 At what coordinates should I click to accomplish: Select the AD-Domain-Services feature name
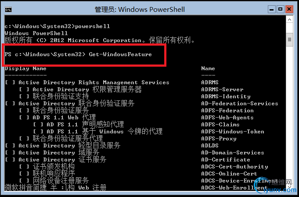[232, 153]
